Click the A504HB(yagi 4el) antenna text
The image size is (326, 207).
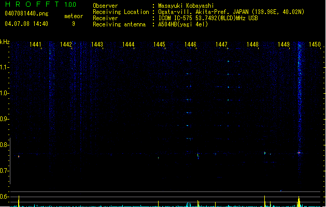[x=183, y=24]
